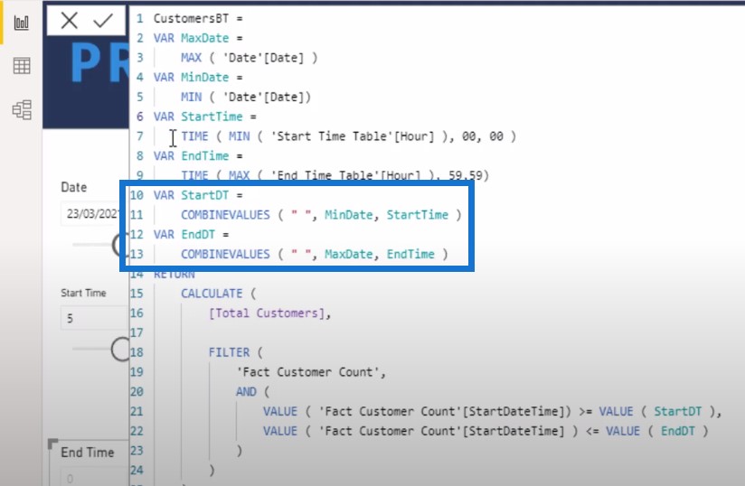Click the Start Time slicer title label
Viewport: 745px width, 486px height.
point(83,293)
